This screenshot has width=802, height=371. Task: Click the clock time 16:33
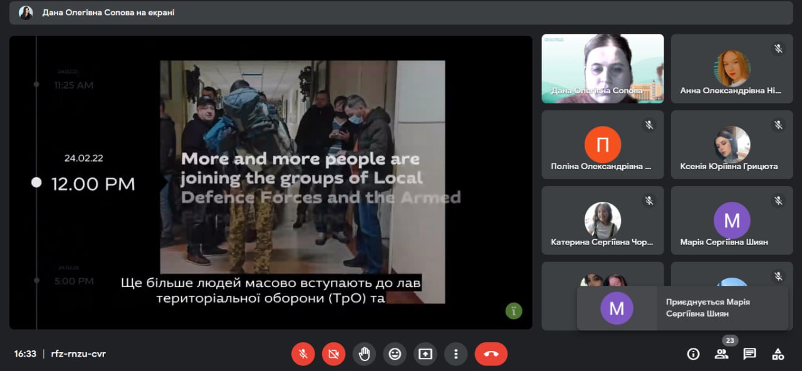tap(25, 354)
